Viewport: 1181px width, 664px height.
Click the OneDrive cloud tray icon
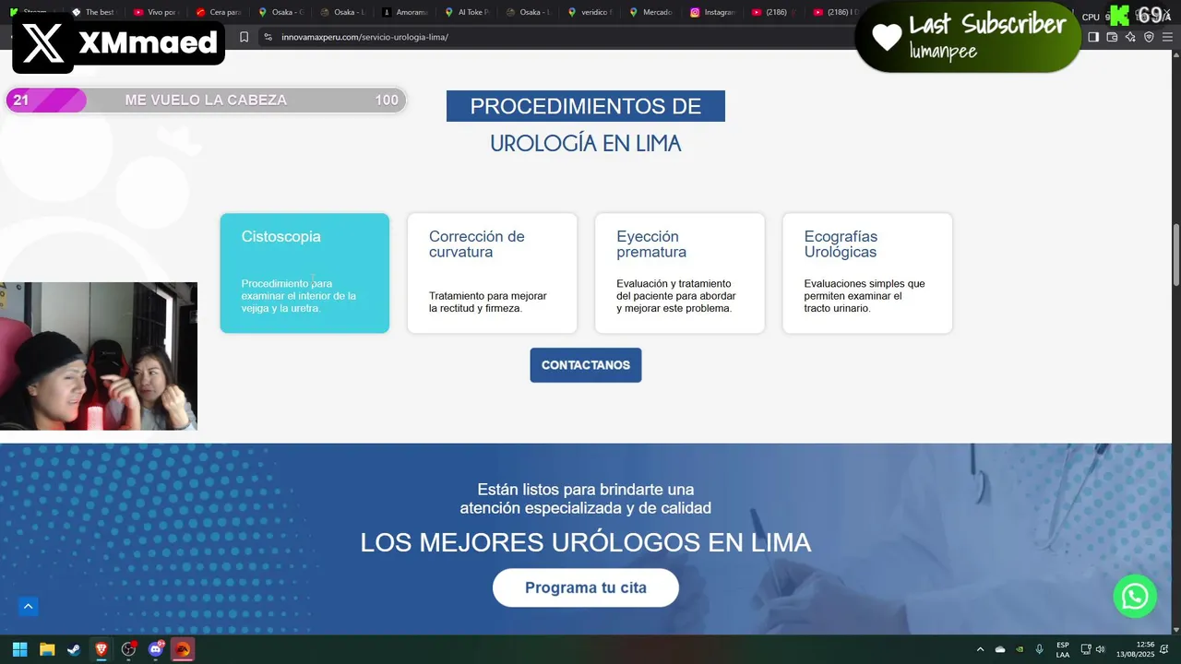point(1000,649)
